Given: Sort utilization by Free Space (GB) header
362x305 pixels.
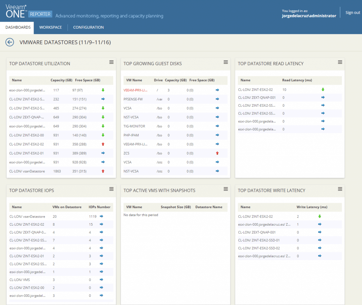Looking at the screenshot, I should click(88, 80).
